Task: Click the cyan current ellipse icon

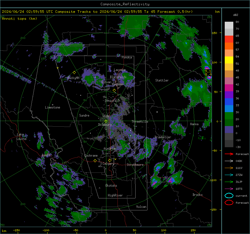Action: [229, 196]
